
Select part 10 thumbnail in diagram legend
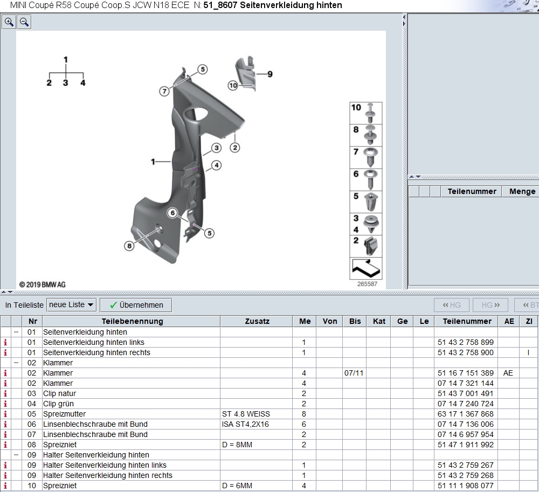(366, 113)
